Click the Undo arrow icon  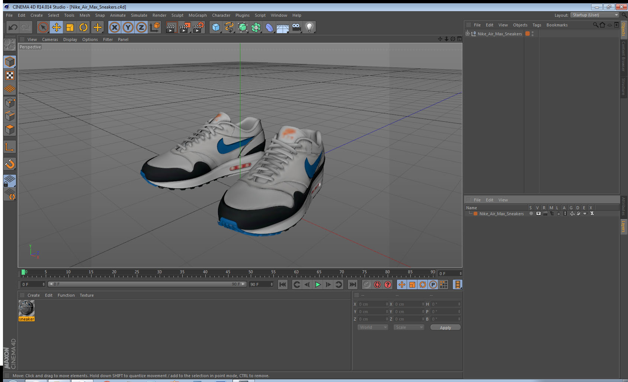pyautogui.click(x=13, y=27)
